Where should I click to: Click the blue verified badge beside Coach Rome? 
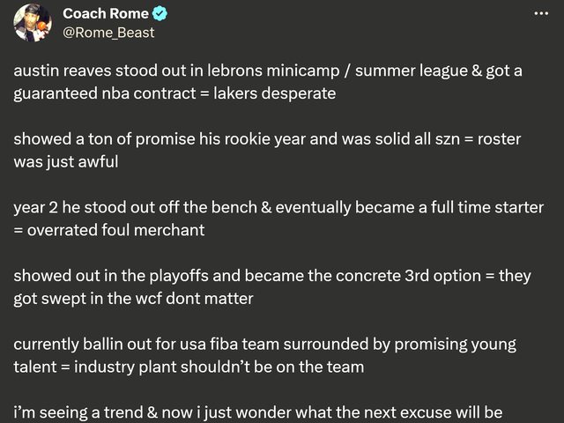coord(161,14)
